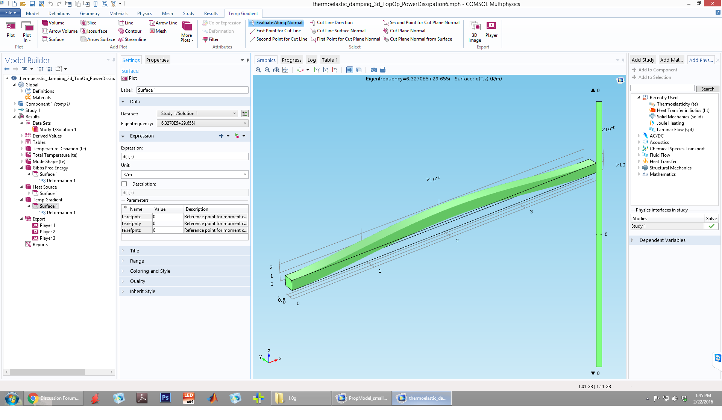Click the Contour plot icon

(x=121, y=31)
